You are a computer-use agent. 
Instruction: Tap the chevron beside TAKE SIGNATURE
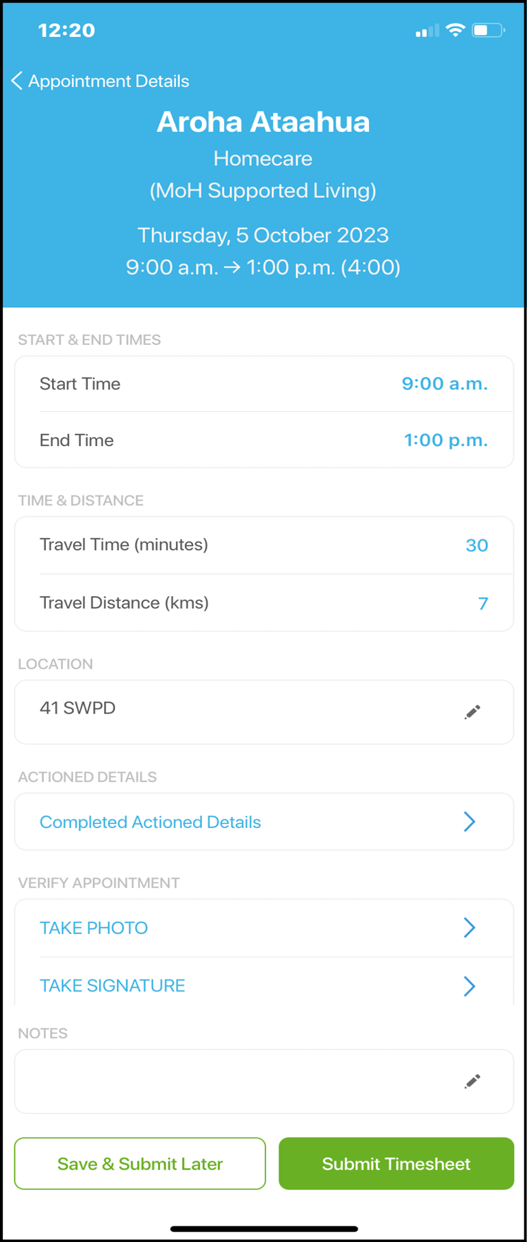click(x=470, y=985)
